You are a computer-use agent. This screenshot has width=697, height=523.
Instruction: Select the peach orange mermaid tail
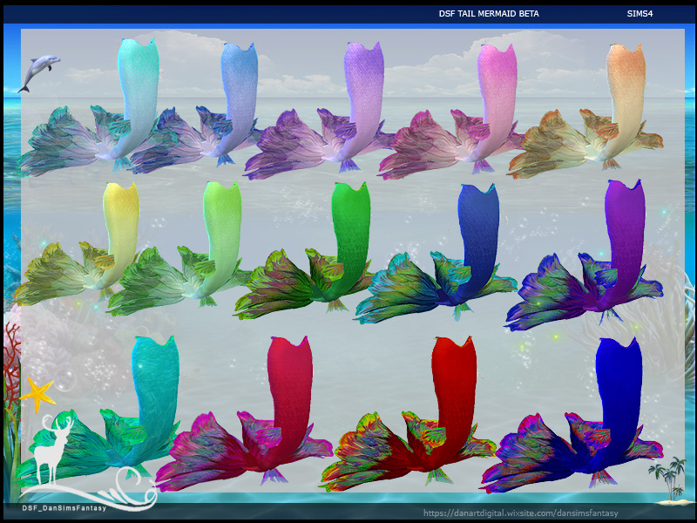pos(585,111)
